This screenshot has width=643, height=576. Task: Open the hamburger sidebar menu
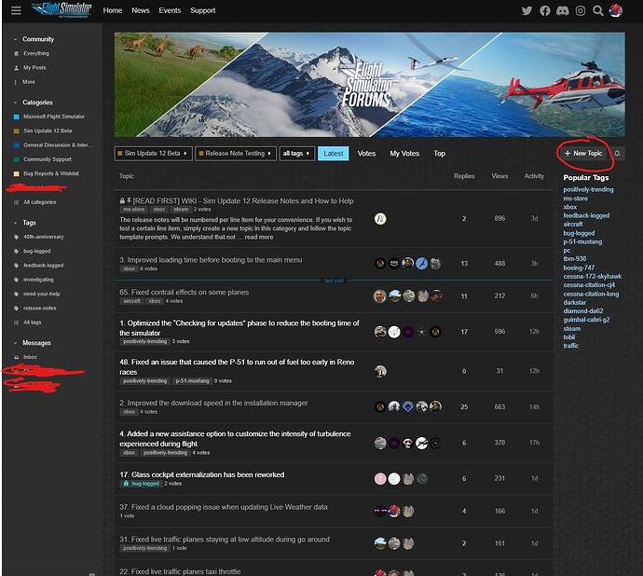coord(16,10)
